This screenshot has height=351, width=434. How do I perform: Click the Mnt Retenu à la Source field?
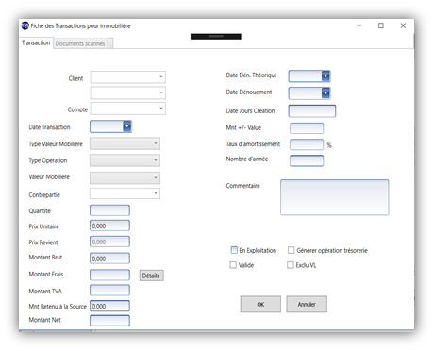pos(109,306)
